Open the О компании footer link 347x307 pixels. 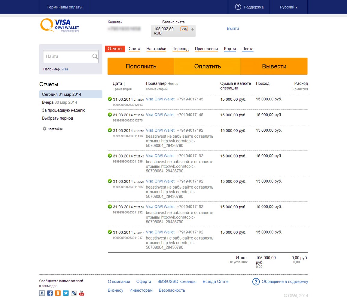[119, 282]
